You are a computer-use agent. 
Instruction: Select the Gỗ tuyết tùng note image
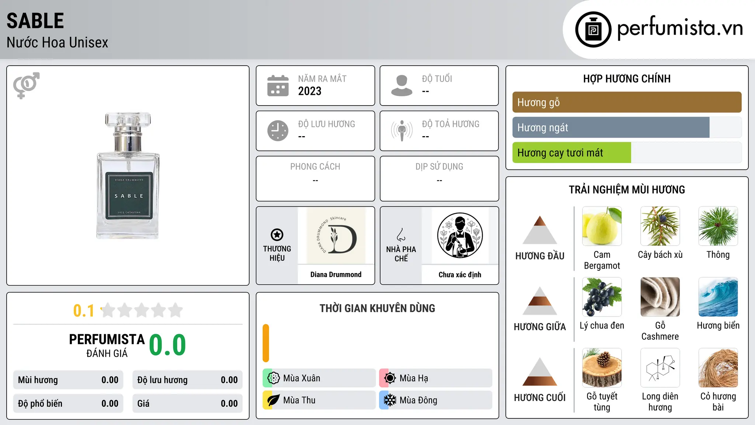click(602, 368)
